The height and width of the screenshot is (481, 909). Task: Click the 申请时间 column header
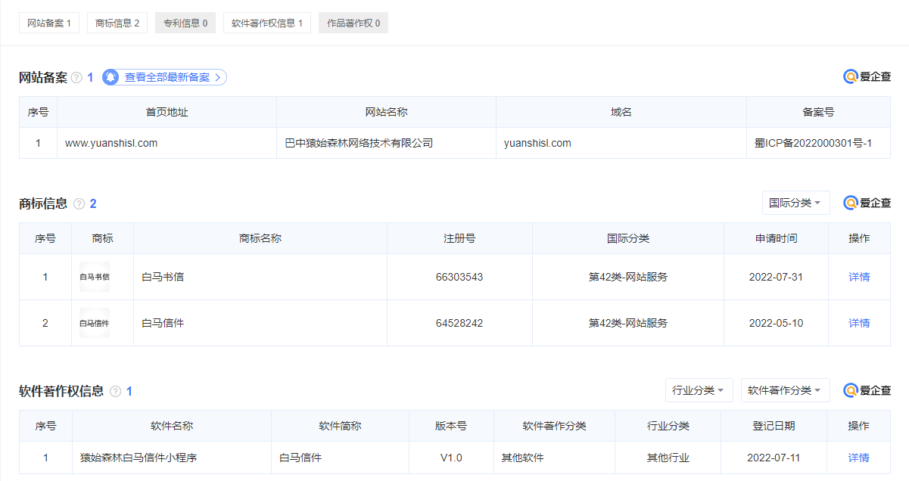point(776,238)
